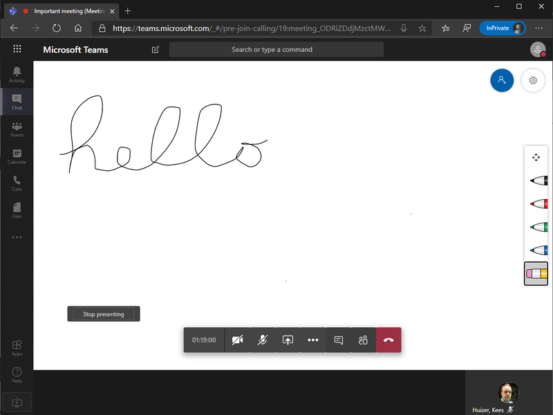This screenshot has width=553, height=415.
Task: Open the Apps store
Action: point(17,348)
